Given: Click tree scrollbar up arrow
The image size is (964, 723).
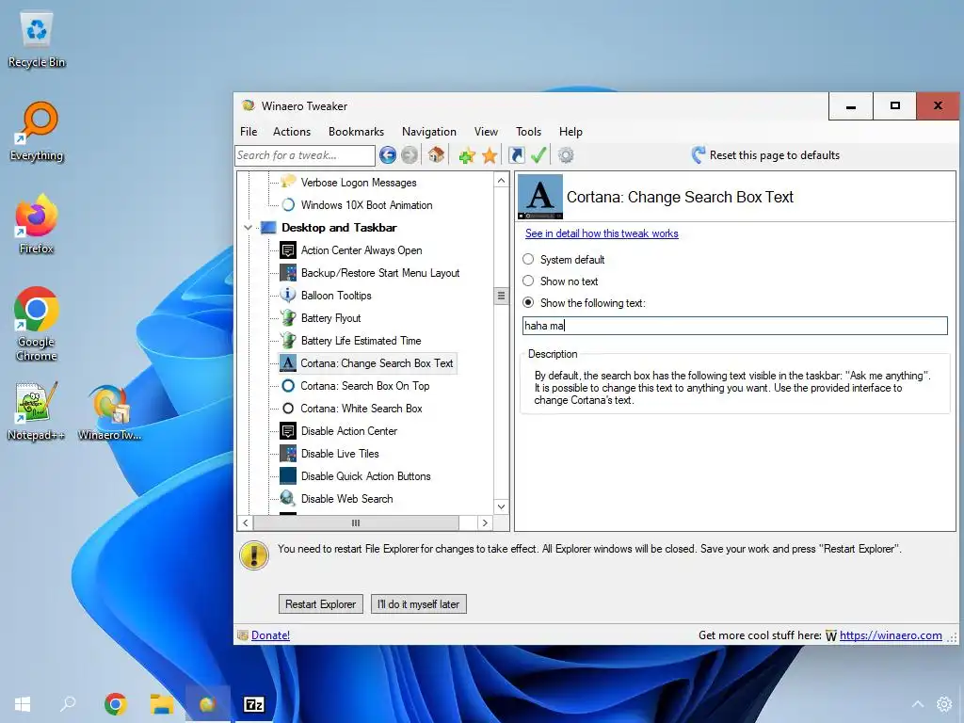Looking at the screenshot, I should pos(501,180).
